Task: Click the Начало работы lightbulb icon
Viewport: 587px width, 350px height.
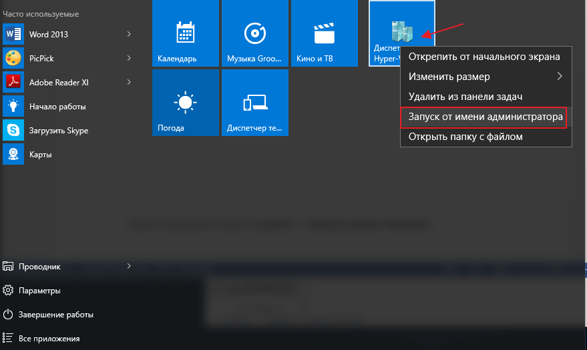Action: coord(13,106)
